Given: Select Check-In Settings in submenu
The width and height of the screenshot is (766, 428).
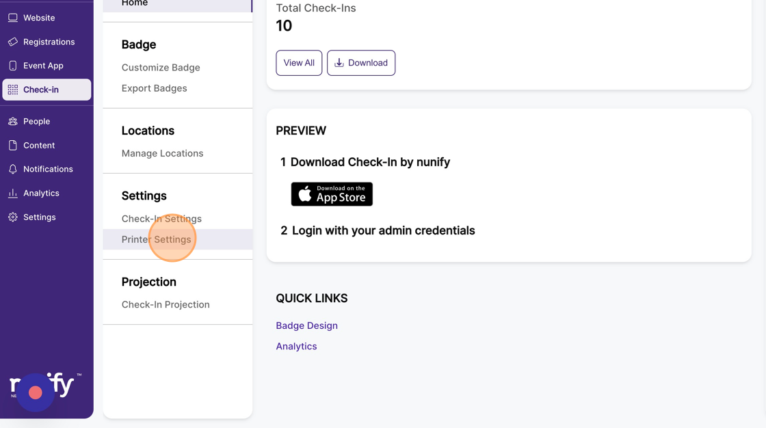Looking at the screenshot, I should coord(161,219).
